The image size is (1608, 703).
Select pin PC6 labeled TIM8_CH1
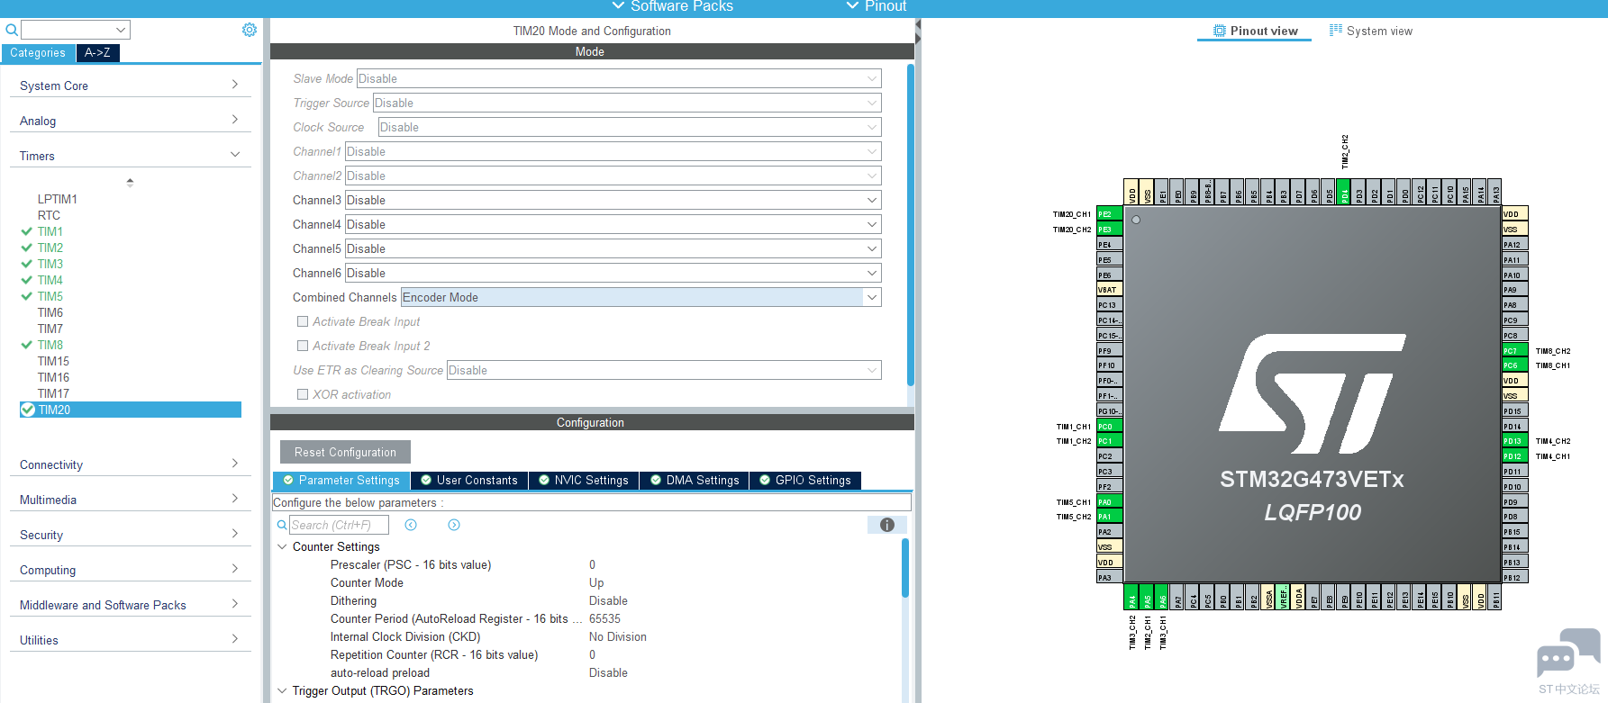click(x=1515, y=365)
